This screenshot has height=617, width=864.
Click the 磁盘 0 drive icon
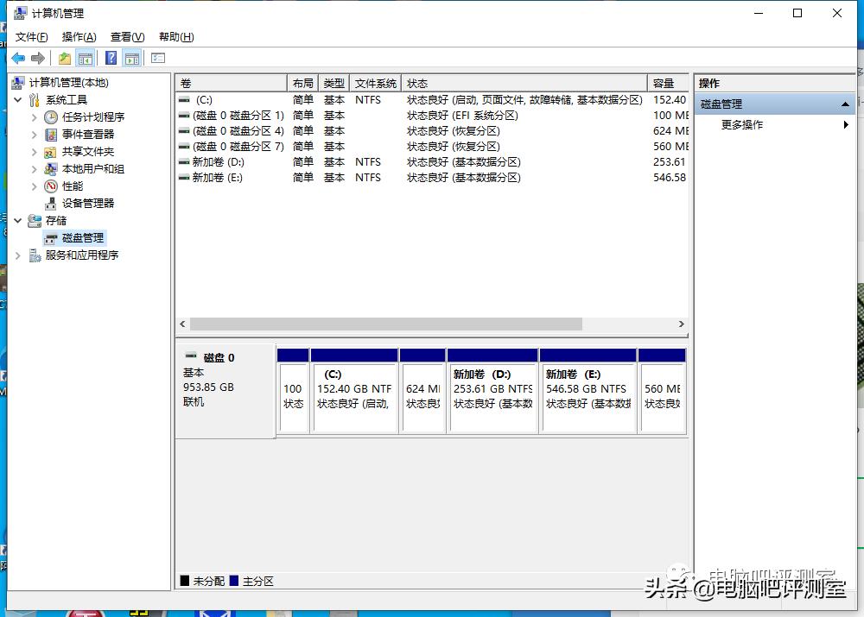(191, 356)
